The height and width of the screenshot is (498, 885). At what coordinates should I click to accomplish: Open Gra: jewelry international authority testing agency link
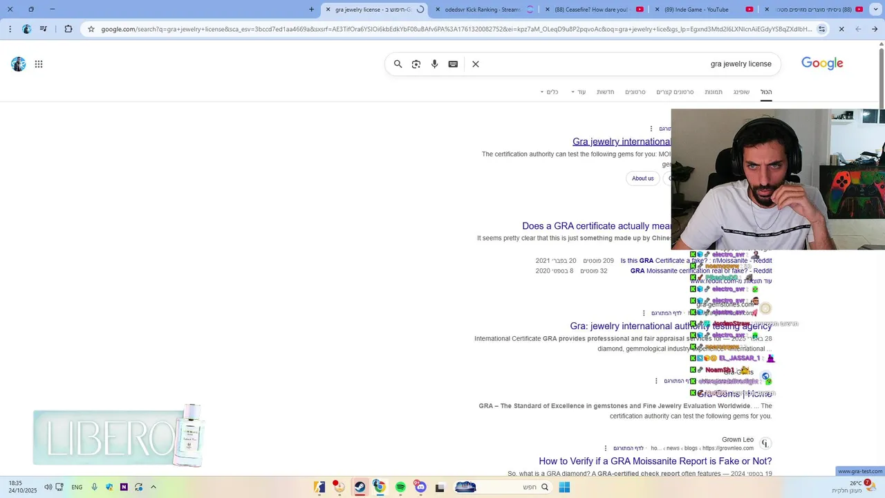(671, 326)
